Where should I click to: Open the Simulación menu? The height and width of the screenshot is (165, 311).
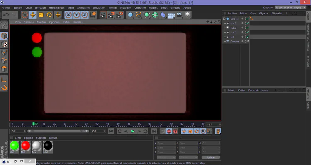pyautogui.click(x=99, y=8)
